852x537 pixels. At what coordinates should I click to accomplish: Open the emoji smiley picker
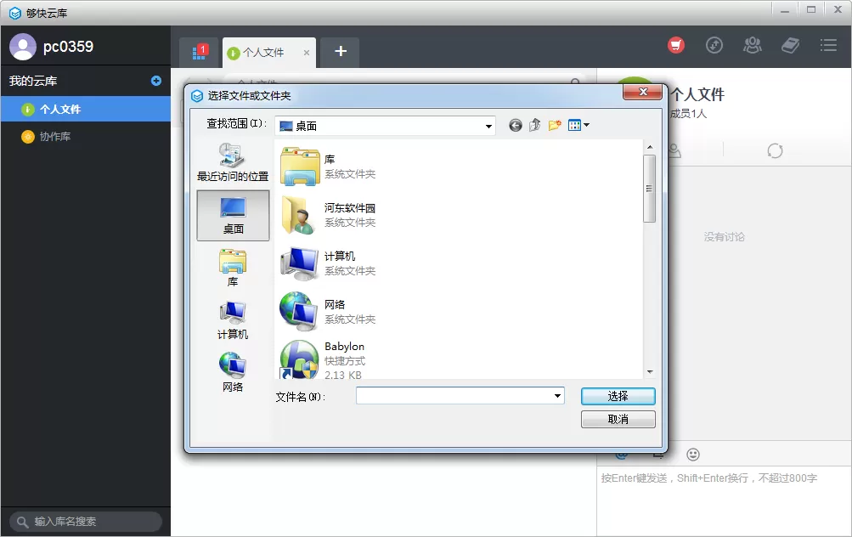693,455
